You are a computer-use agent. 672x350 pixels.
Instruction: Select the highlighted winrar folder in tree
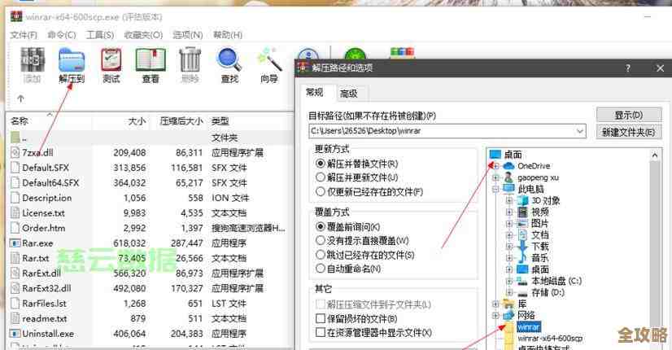click(529, 327)
